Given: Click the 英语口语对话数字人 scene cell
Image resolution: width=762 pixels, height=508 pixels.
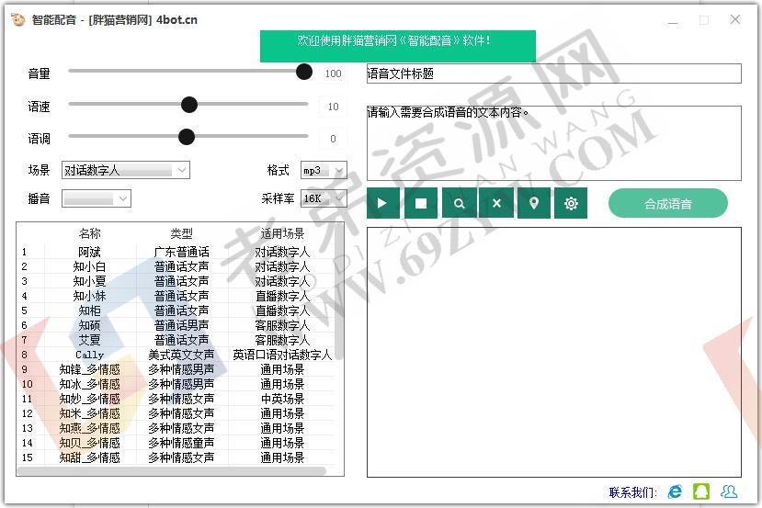Looking at the screenshot, I should [282, 355].
